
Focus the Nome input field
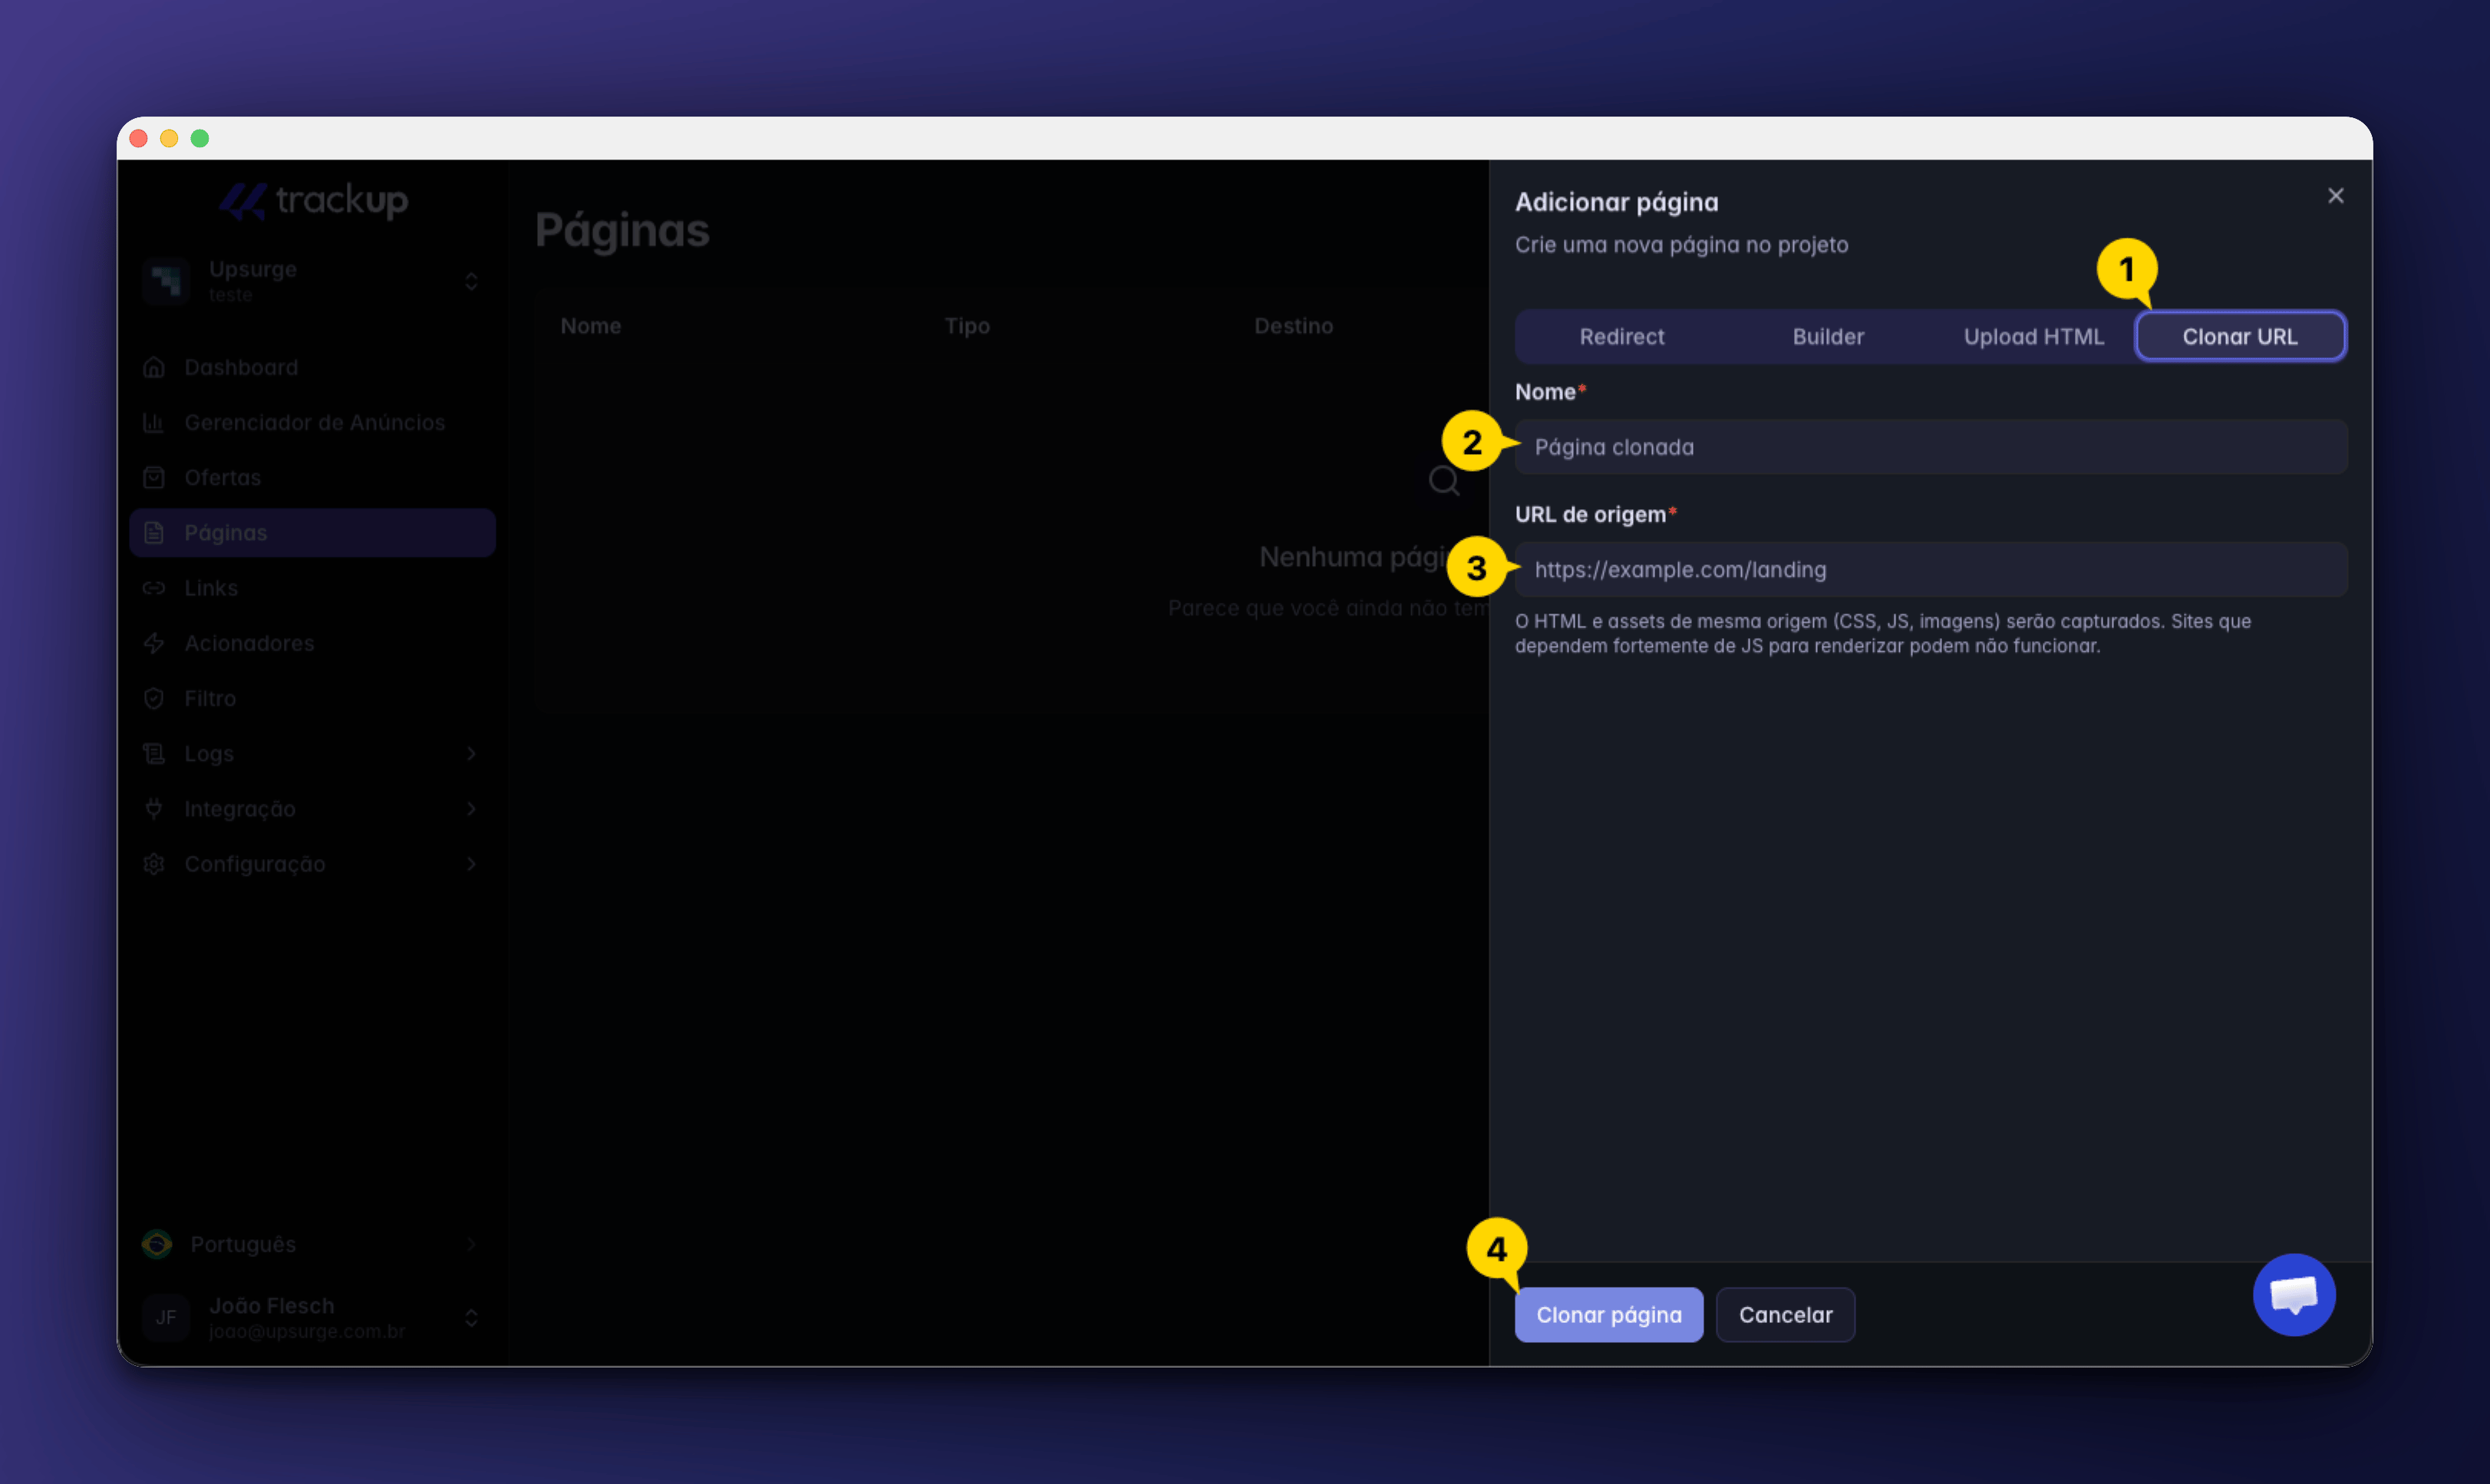pos(1931,447)
